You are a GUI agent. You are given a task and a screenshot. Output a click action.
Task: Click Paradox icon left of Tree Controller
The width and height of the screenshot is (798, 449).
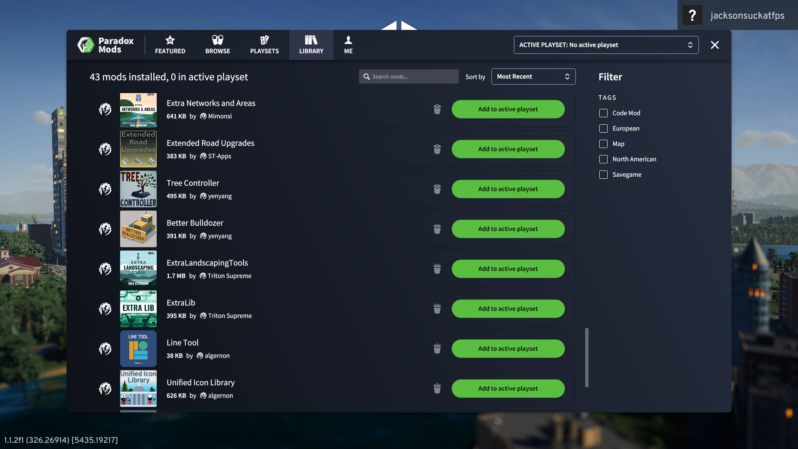pyautogui.click(x=105, y=189)
